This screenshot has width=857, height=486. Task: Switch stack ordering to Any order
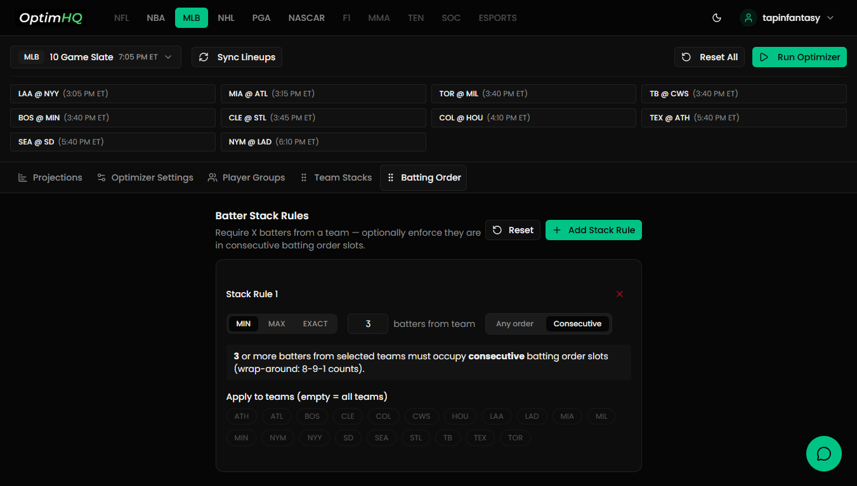coord(514,324)
